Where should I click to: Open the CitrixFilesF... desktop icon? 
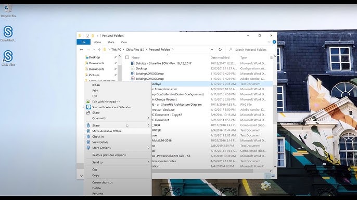tap(8, 33)
